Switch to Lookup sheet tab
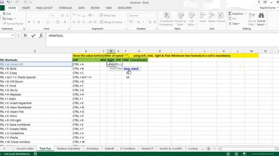Screen dimensions: 279x156 193,149
